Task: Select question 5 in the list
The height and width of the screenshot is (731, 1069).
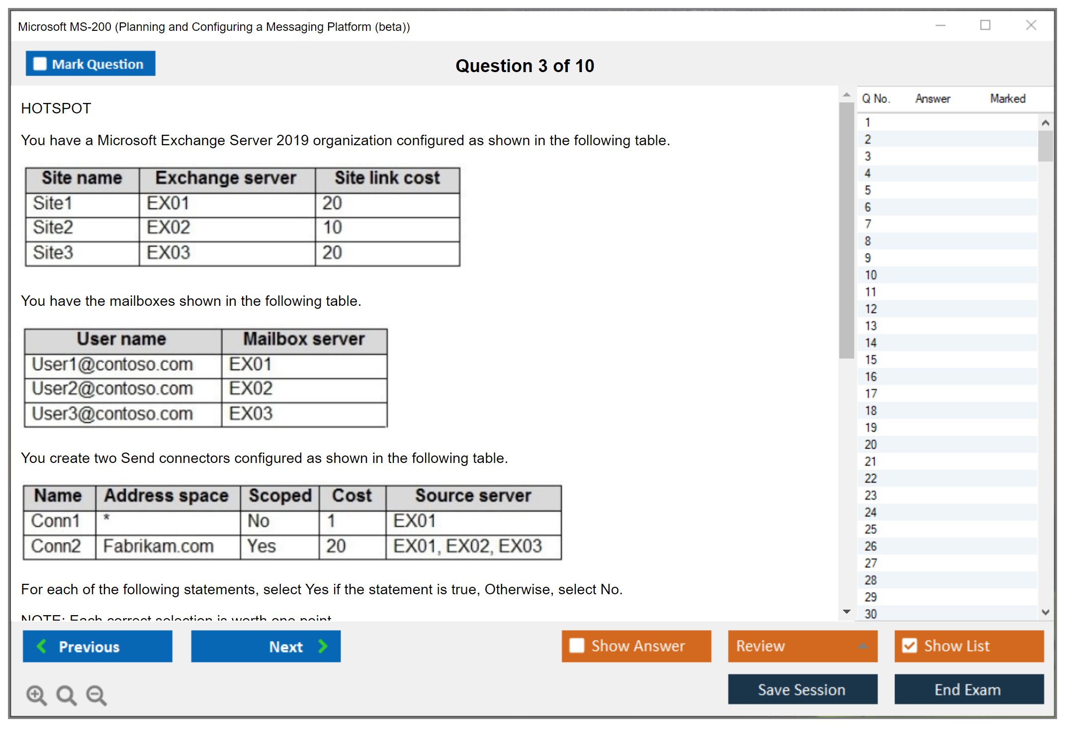Action: pos(868,190)
